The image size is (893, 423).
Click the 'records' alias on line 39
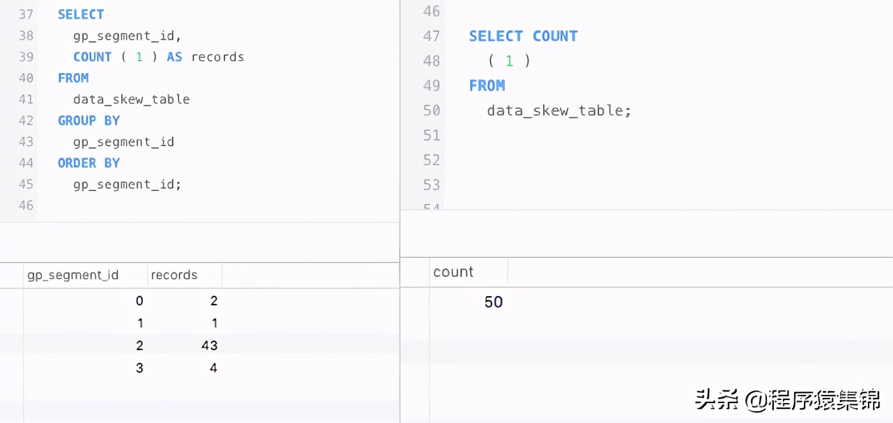(x=218, y=57)
